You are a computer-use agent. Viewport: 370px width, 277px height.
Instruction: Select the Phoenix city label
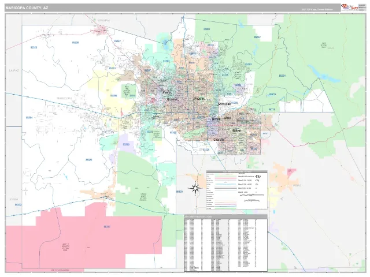[x=199, y=99]
